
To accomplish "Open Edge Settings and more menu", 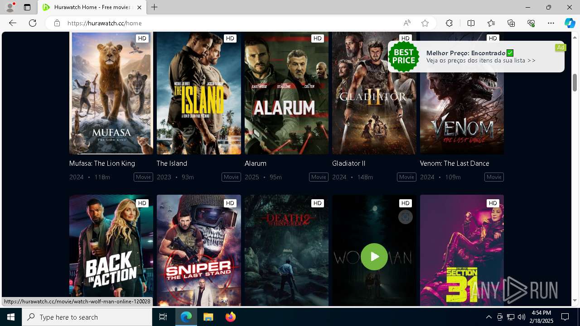I will (x=551, y=23).
